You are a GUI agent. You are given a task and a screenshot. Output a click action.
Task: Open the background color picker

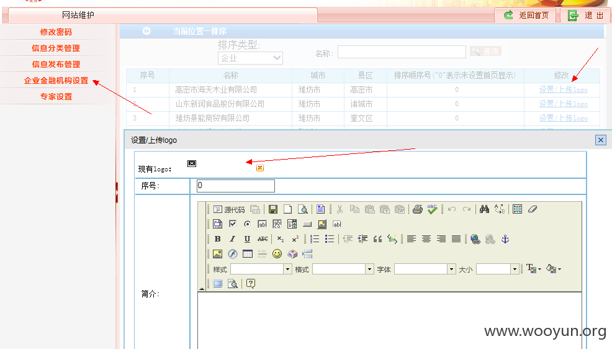(554, 269)
